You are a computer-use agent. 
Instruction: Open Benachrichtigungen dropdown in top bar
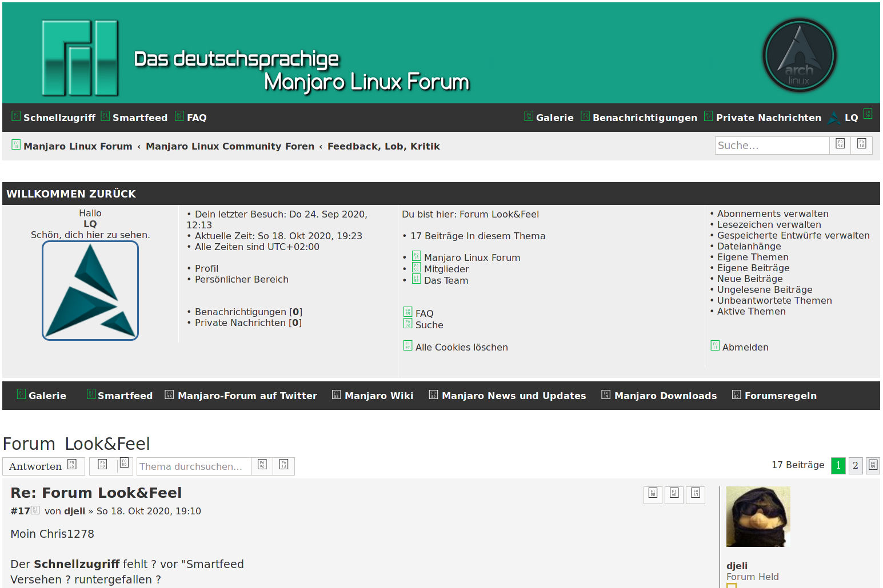tap(639, 117)
